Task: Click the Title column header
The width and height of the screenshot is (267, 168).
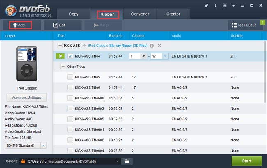Action: [61, 36]
